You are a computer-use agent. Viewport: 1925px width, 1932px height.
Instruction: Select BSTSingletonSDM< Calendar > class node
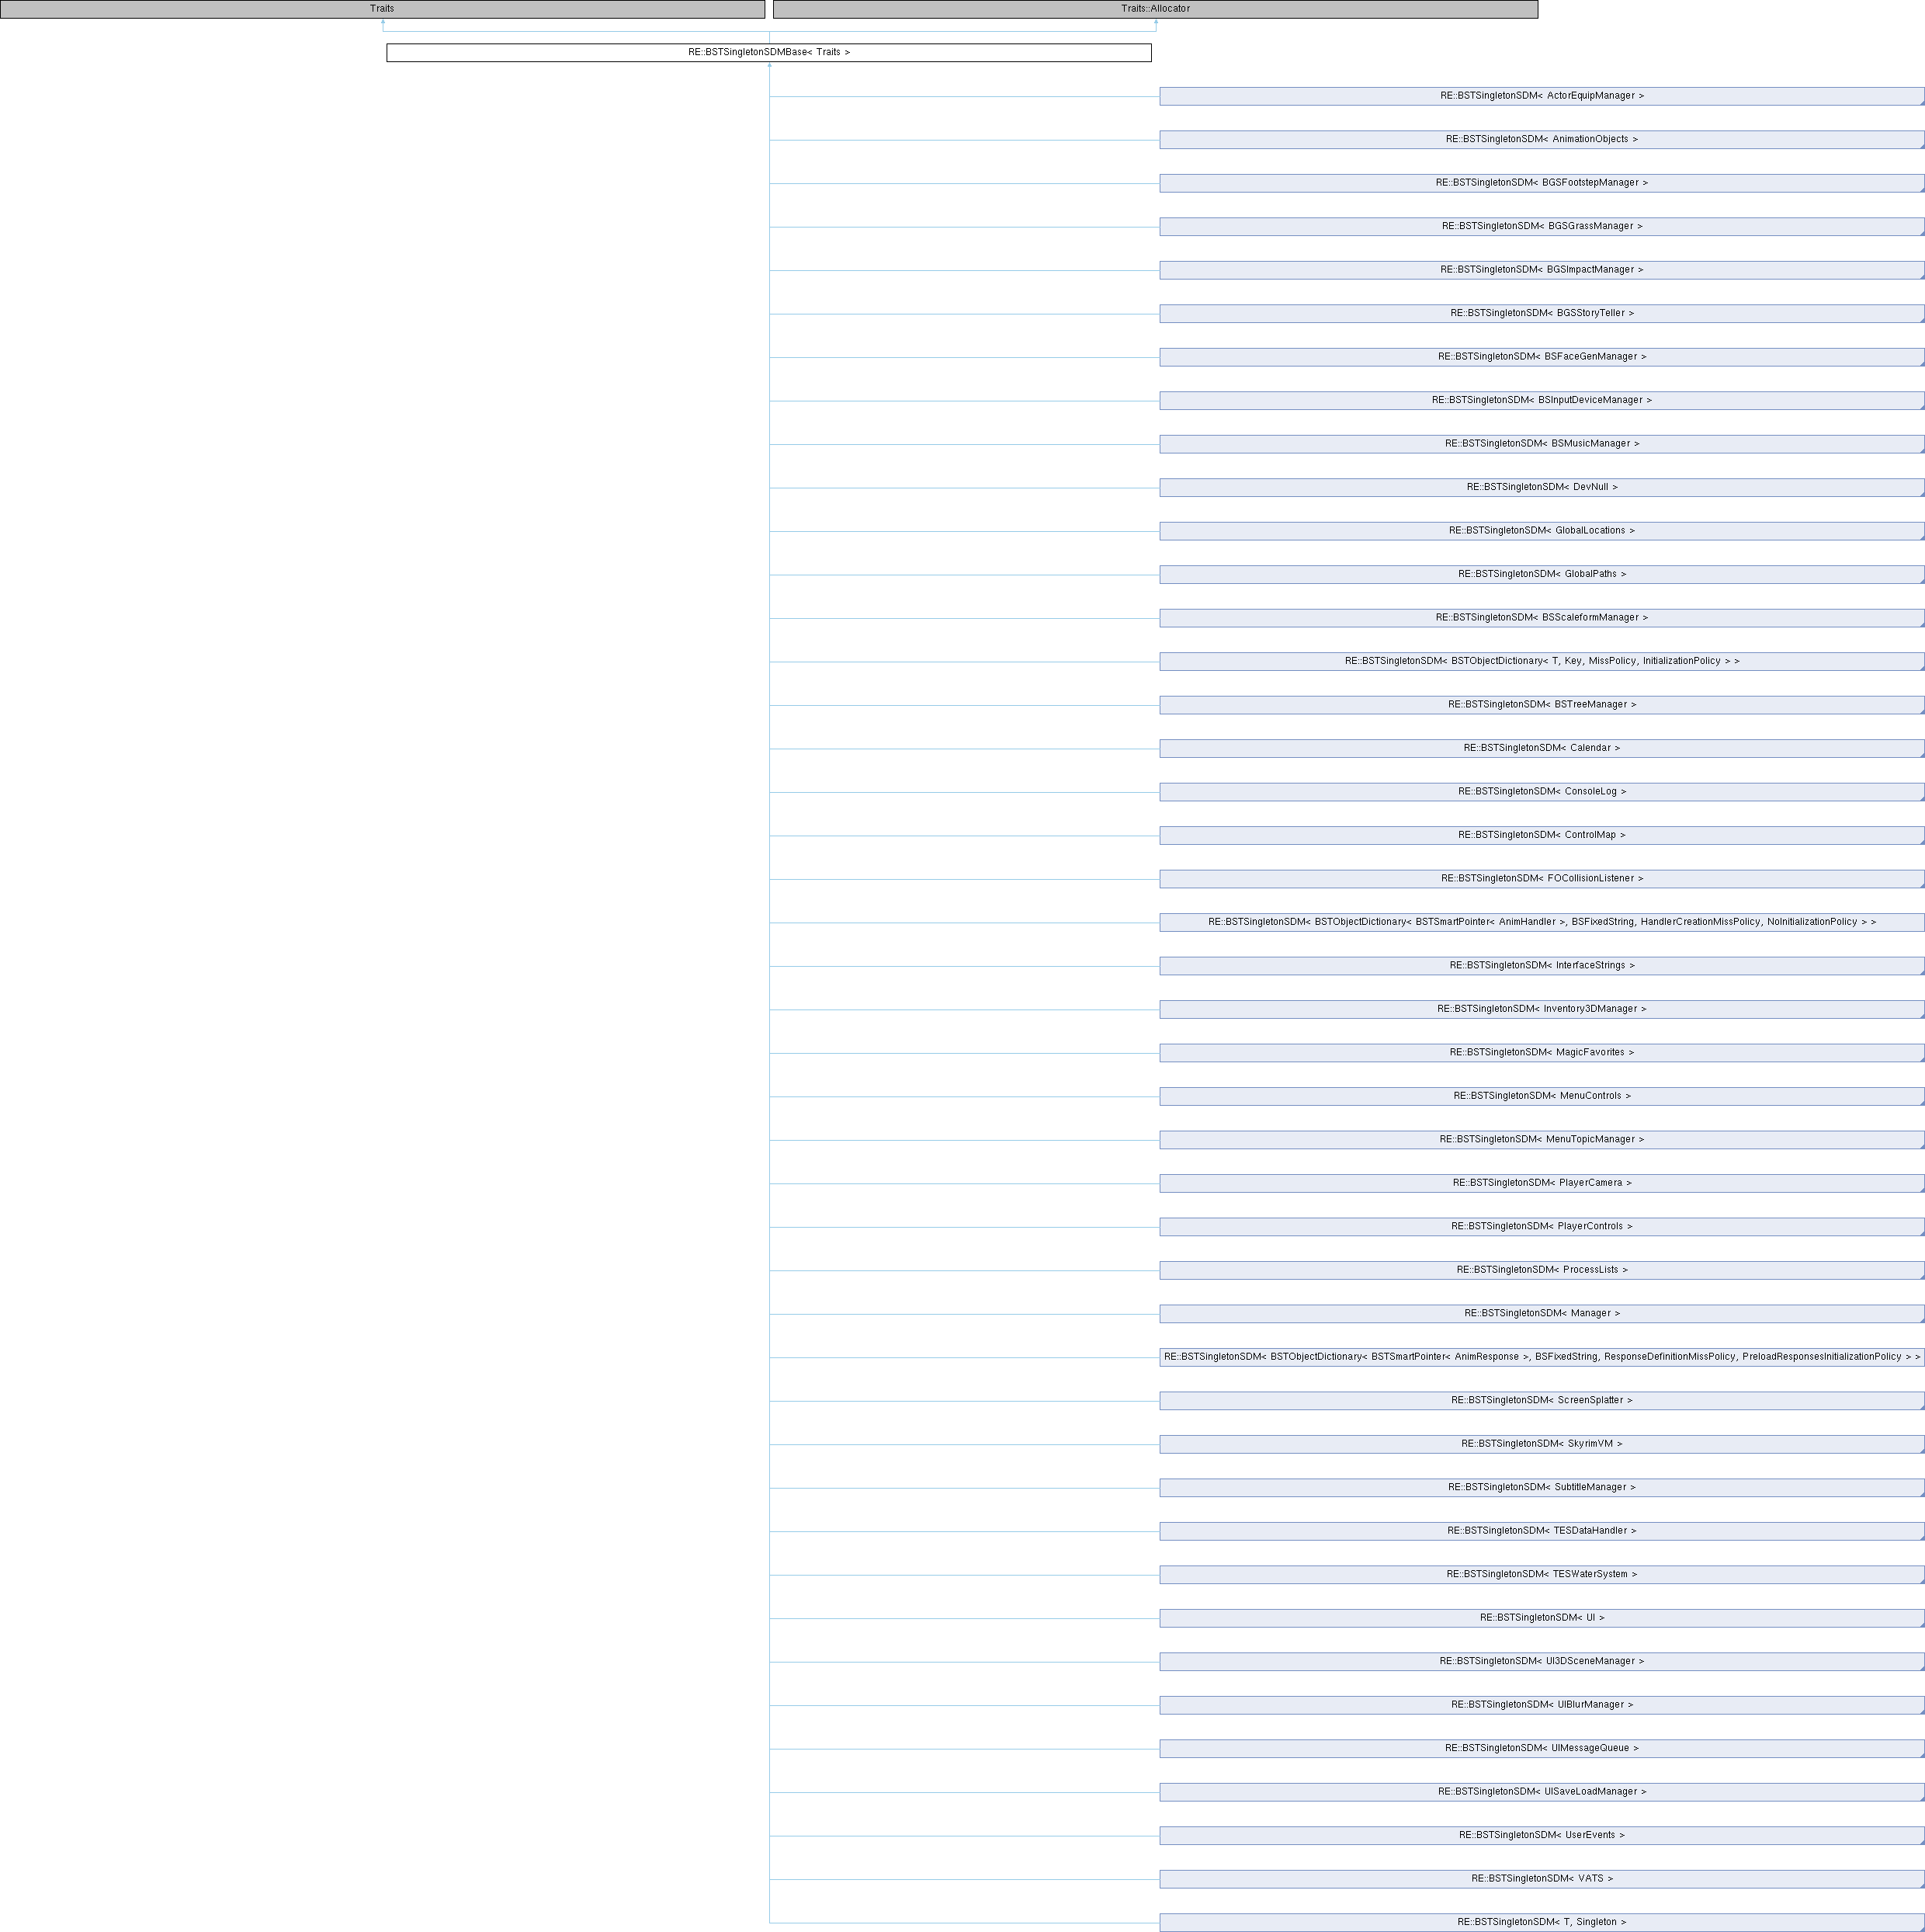coord(1542,748)
